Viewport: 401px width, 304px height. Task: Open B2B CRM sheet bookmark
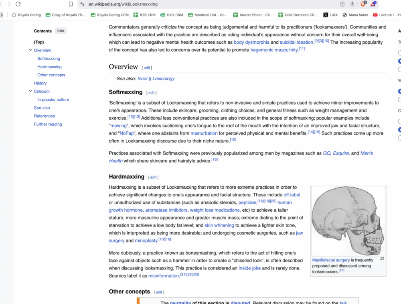tap(144, 15)
